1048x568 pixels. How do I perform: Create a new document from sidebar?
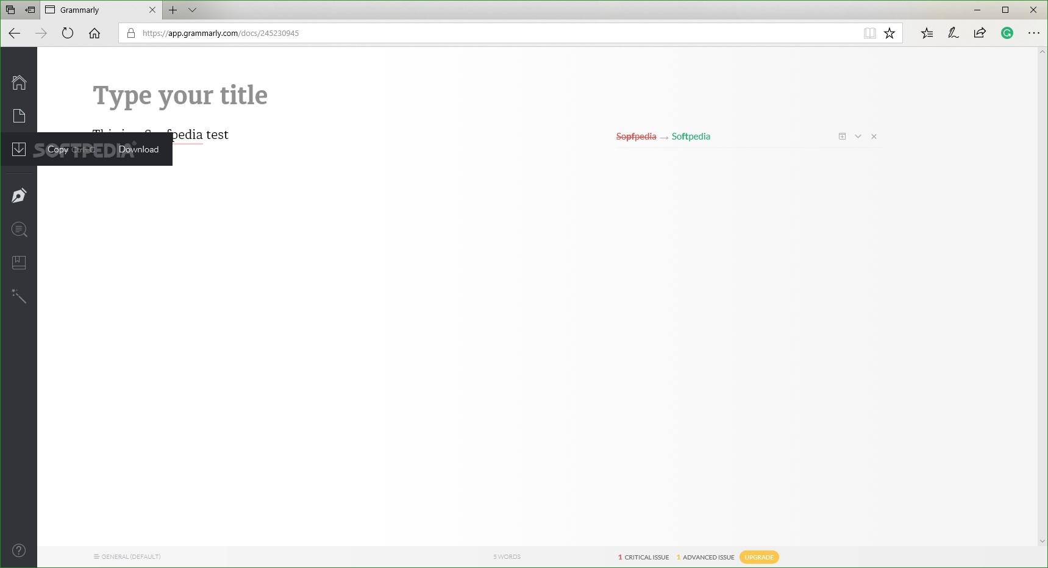tap(19, 116)
